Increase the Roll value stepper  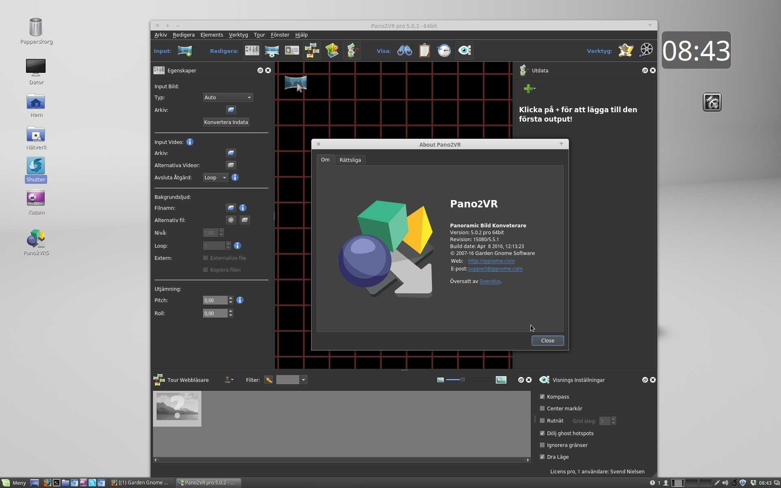click(x=231, y=311)
